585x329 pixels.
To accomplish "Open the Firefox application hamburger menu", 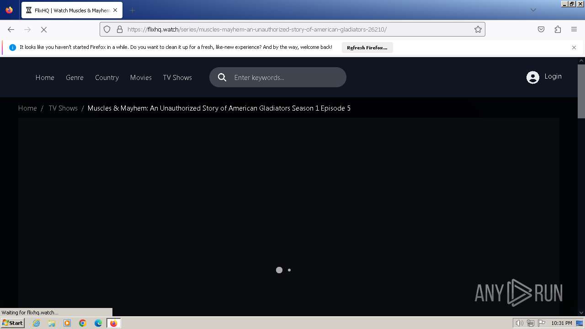I will coord(574,29).
